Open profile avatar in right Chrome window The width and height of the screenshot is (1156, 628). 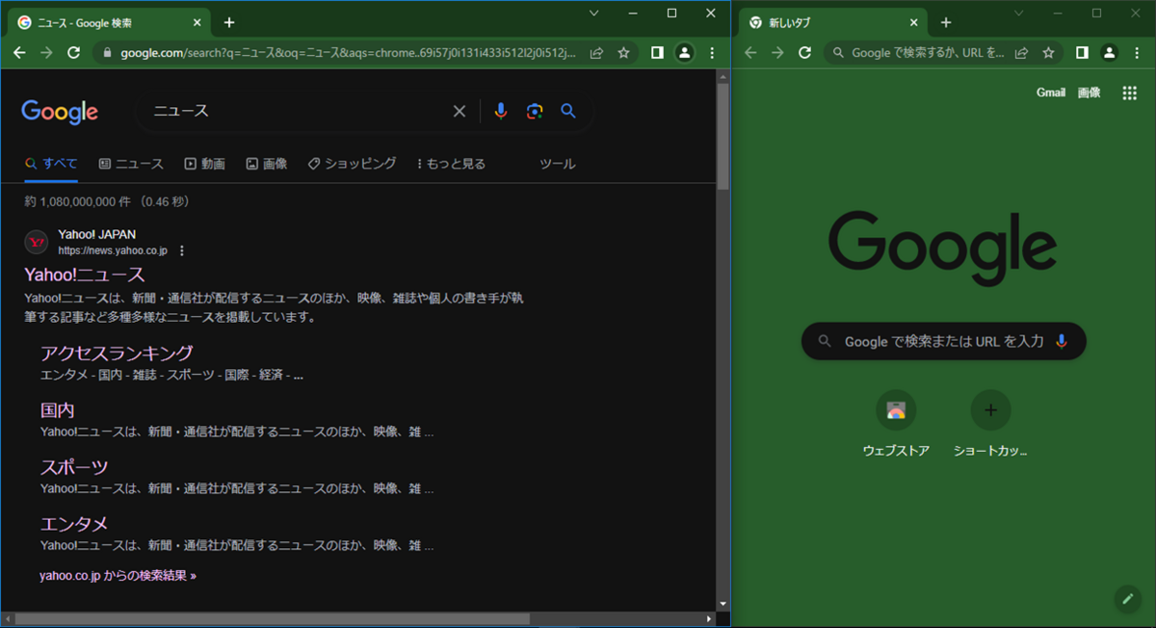click(x=1109, y=53)
